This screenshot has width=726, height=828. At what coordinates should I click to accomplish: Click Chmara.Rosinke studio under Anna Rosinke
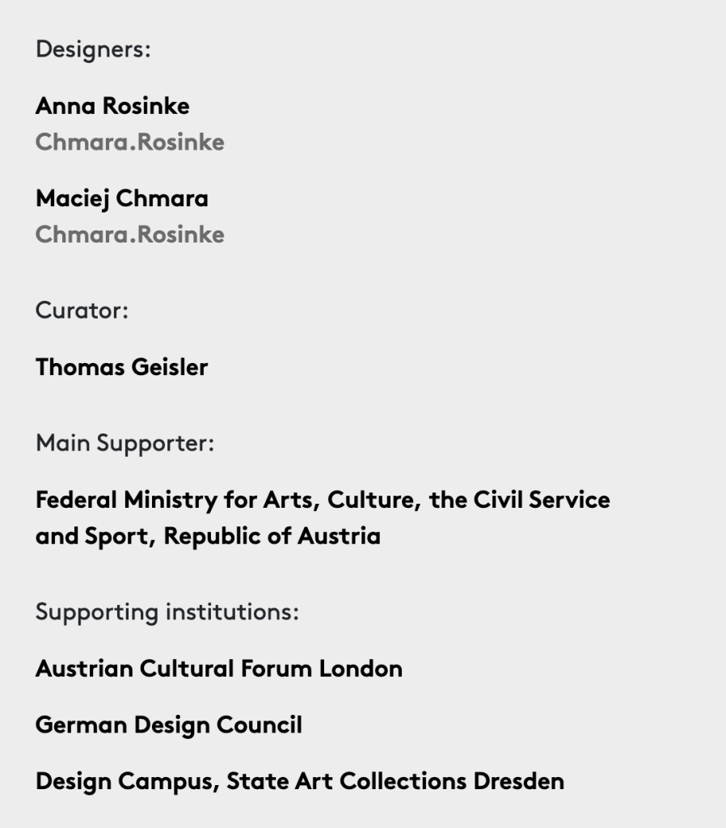point(130,142)
